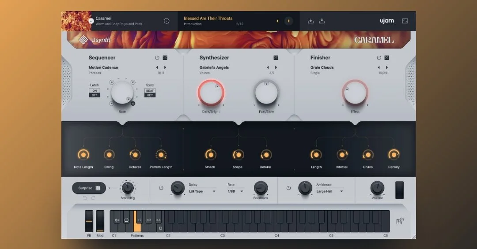Toggle the Sequencer power button
The height and width of the screenshot is (249, 477).
click(157, 58)
